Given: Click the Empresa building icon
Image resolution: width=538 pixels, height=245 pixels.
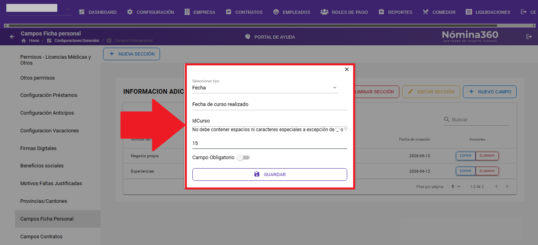Looking at the screenshot, I should point(187,12).
